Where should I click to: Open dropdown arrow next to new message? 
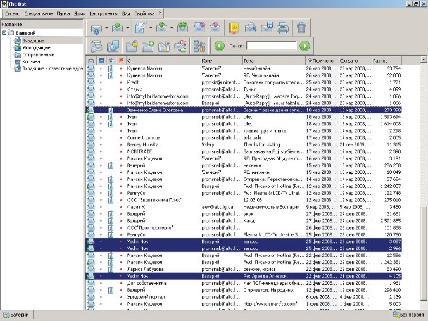pyautogui.click(x=151, y=28)
